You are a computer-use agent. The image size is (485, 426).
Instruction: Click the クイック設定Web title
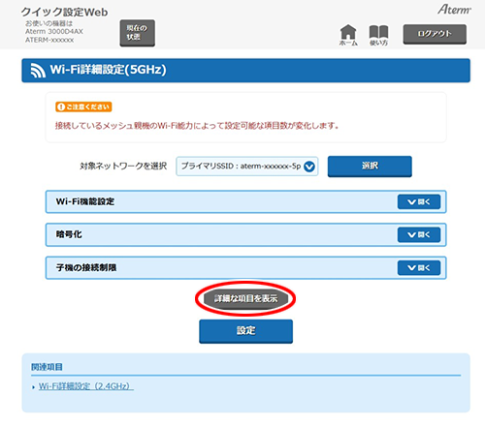[64, 12]
